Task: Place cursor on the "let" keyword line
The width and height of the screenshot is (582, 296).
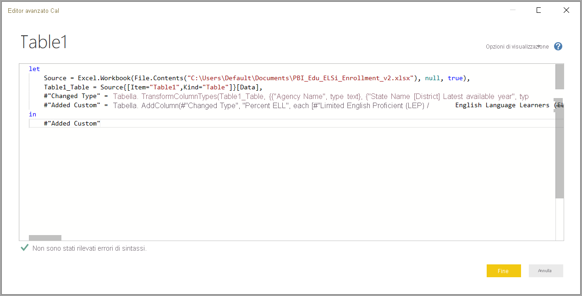Action: [x=34, y=69]
